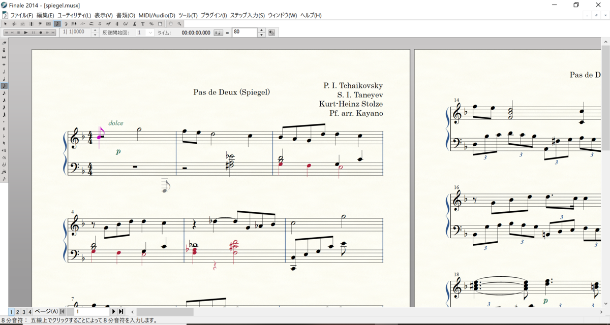Start playback with the Play button
Image resolution: width=610 pixels, height=325 pixels.
tap(26, 32)
